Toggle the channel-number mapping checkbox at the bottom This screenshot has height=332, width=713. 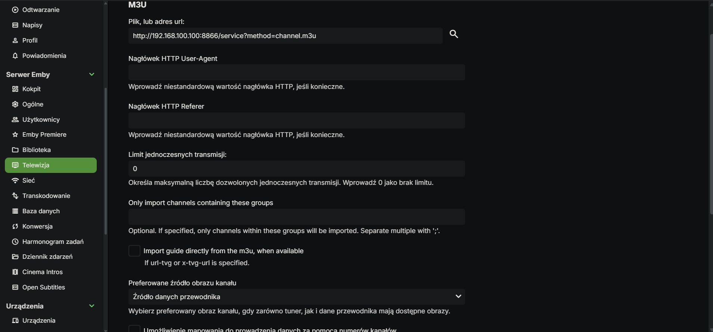(x=134, y=329)
